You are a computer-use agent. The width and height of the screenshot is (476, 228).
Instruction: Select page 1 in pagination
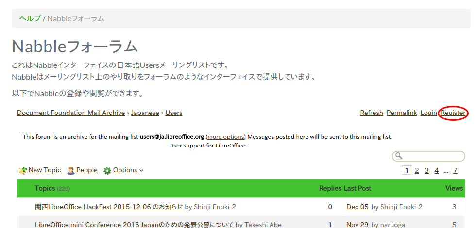pos(407,170)
